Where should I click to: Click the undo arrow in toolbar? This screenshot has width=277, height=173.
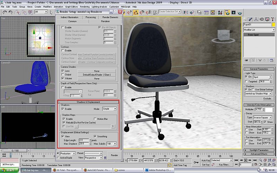(5, 12)
